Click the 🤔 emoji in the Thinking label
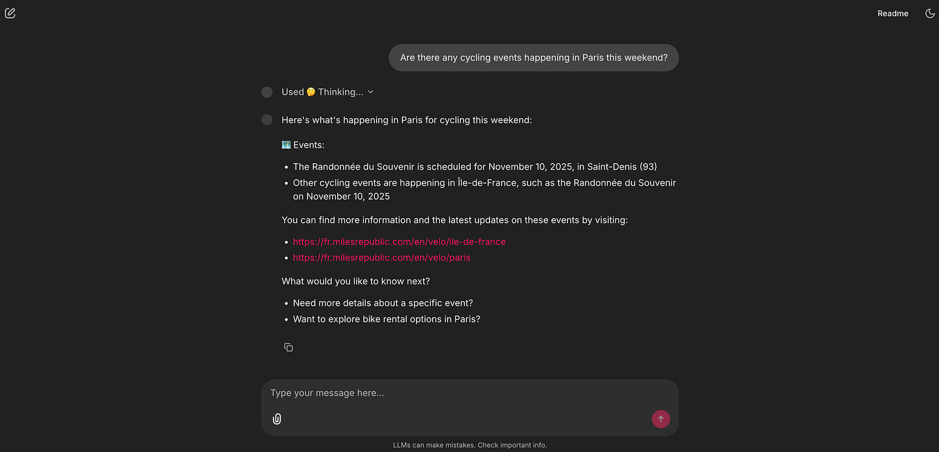The height and width of the screenshot is (452, 939). [x=310, y=92]
